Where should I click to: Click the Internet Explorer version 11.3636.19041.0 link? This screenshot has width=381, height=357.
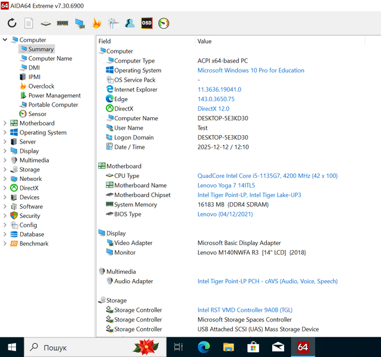coord(219,89)
